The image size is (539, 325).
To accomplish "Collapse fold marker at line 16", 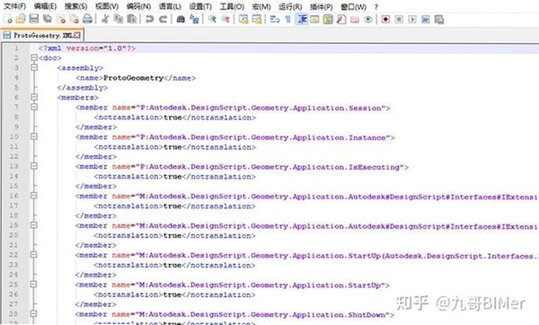I will pyautogui.click(x=34, y=196).
